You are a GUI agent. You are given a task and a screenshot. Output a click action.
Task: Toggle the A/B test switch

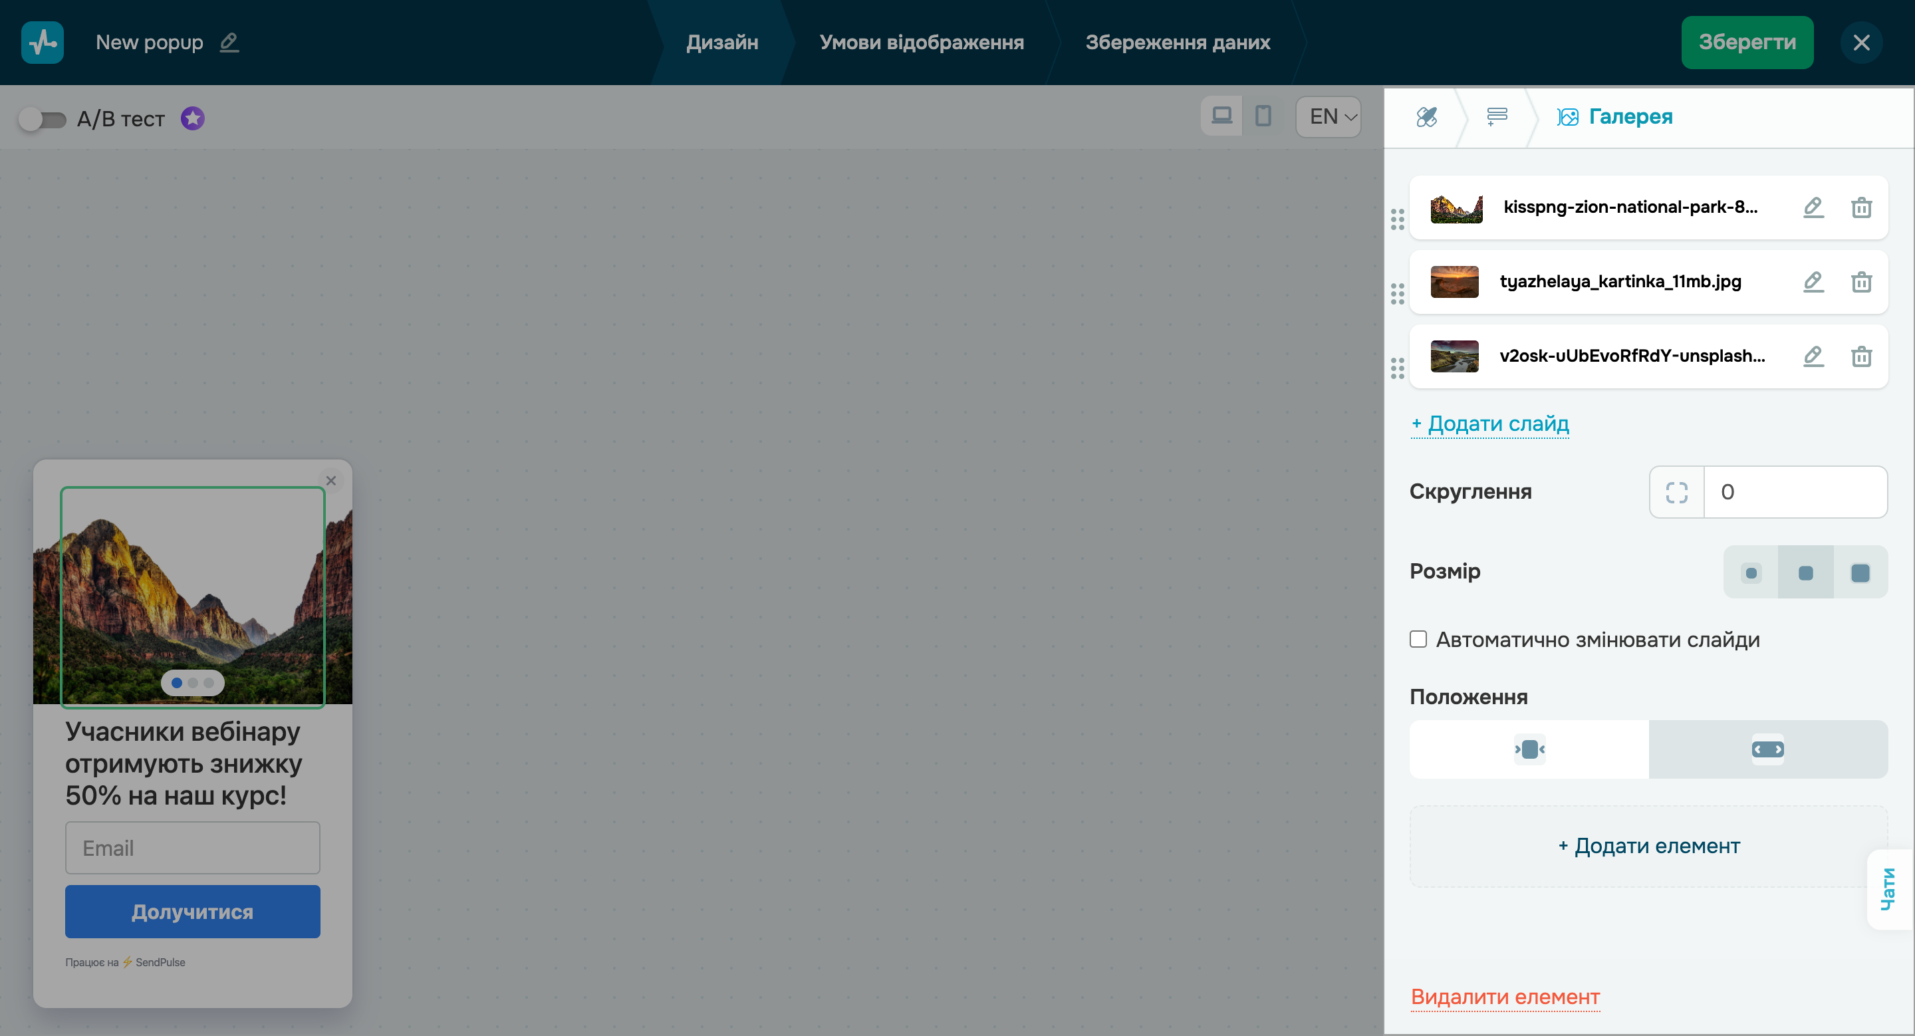coord(43,119)
